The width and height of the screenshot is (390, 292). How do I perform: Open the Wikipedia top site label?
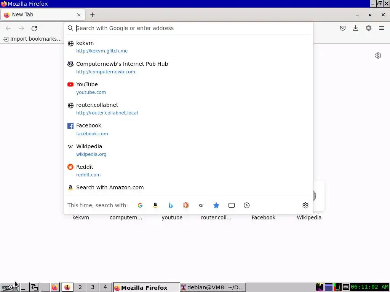309,217
